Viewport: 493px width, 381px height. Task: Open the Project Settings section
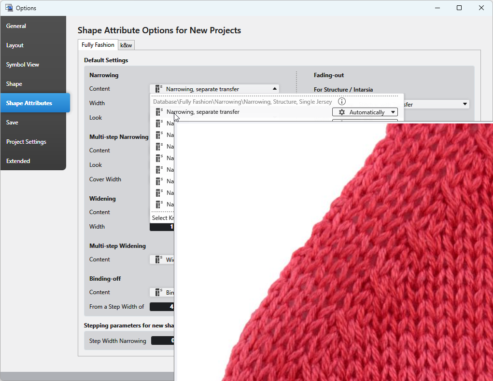click(26, 142)
